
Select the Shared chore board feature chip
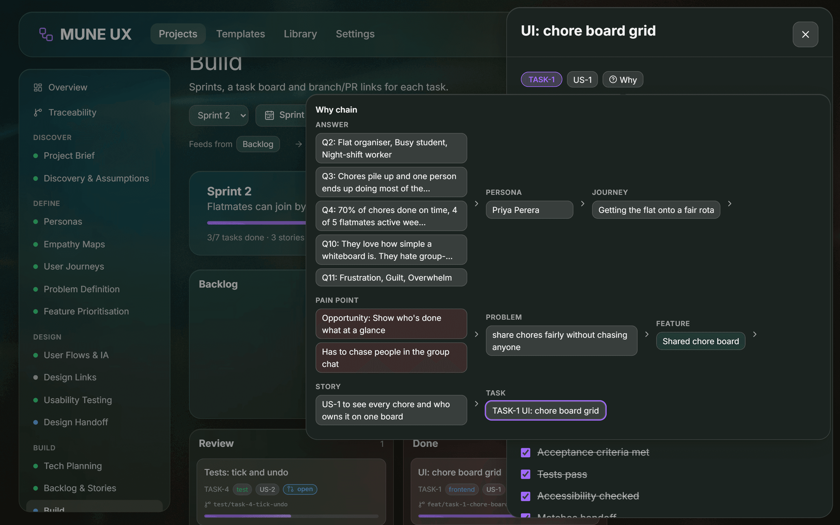pos(701,341)
